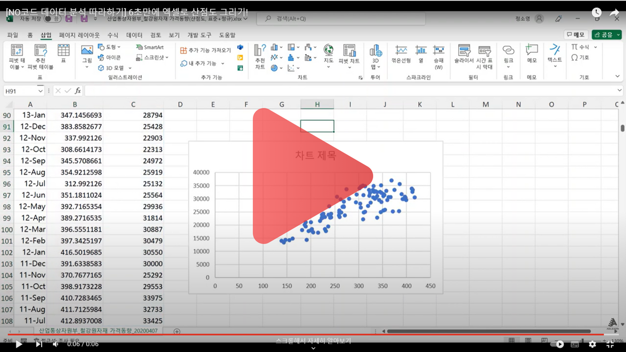
Task: Insert an Equation (수식)
Action: click(584, 47)
